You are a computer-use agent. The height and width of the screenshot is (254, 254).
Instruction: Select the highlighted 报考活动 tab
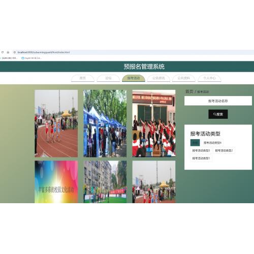click(134, 78)
